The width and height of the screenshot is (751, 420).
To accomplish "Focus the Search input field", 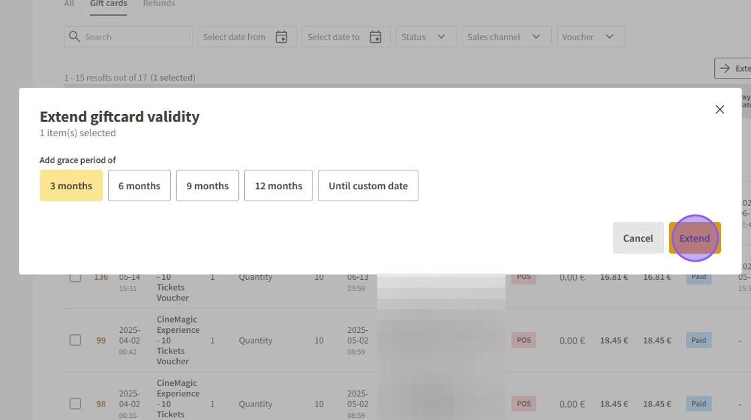I will point(134,37).
